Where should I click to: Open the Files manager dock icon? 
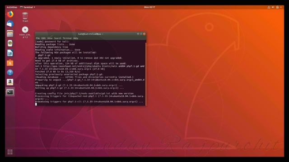coord(10,34)
